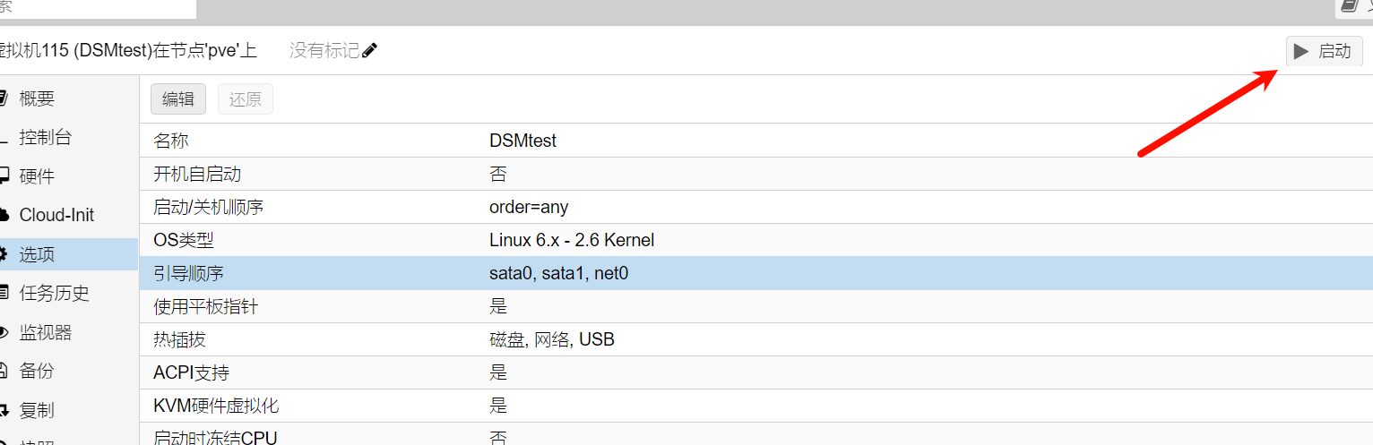
Task: Select the 热插拔 hotplug row
Action: [756, 339]
